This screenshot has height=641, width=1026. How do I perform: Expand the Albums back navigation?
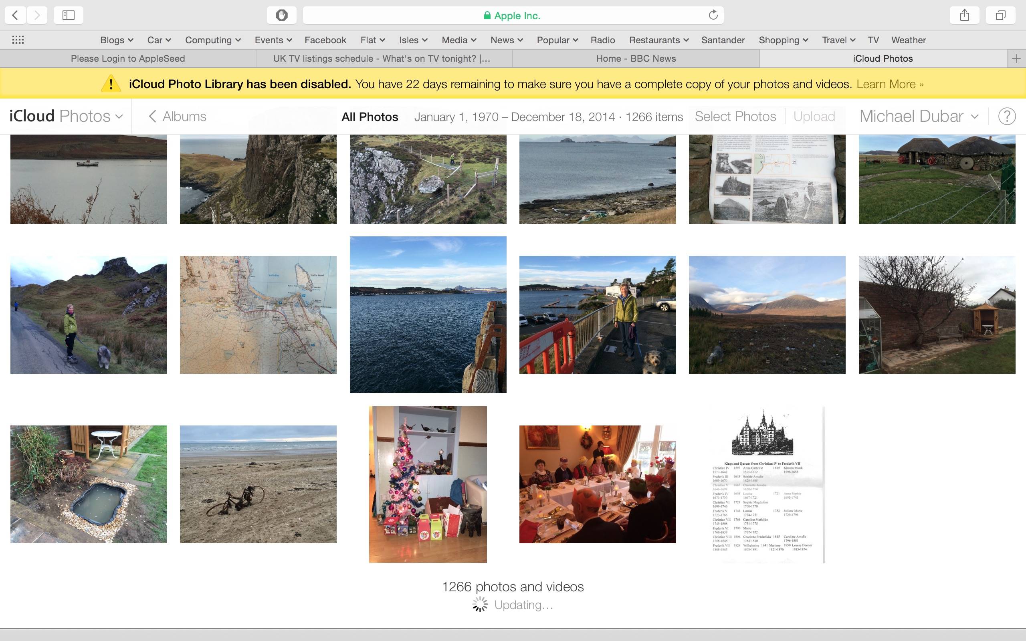[x=177, y=116]
